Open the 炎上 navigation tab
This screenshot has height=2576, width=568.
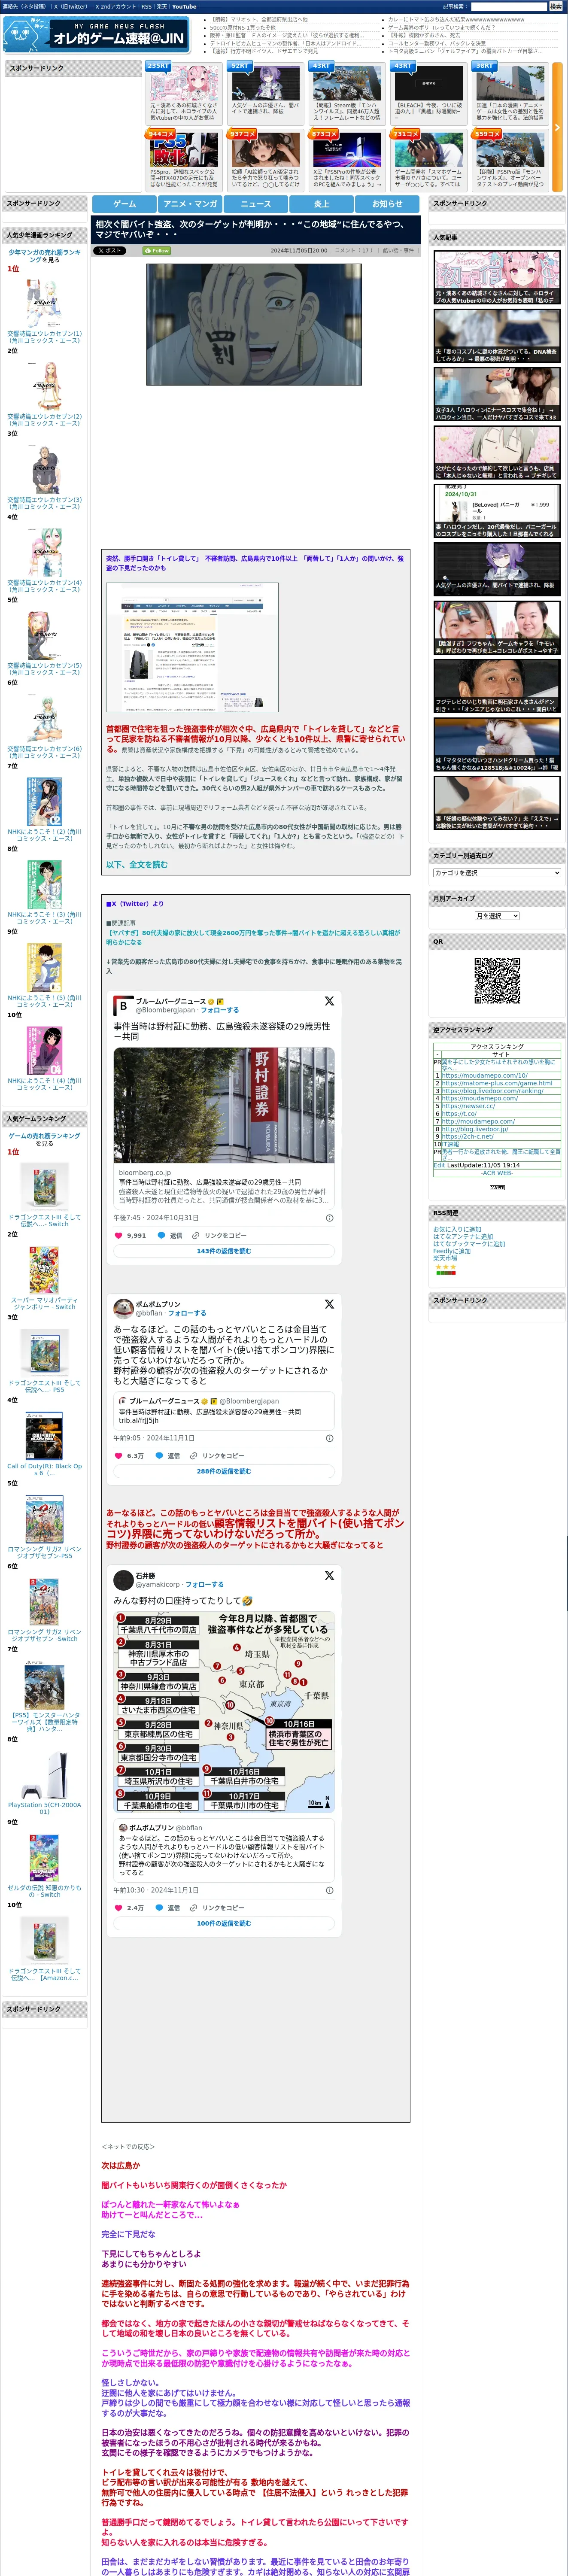point(322,204)
